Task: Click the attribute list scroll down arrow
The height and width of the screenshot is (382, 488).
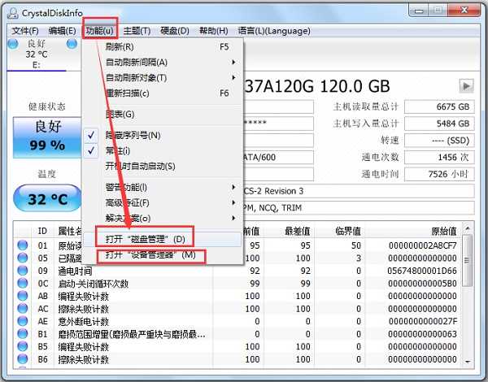Action: tap(468, 362)
